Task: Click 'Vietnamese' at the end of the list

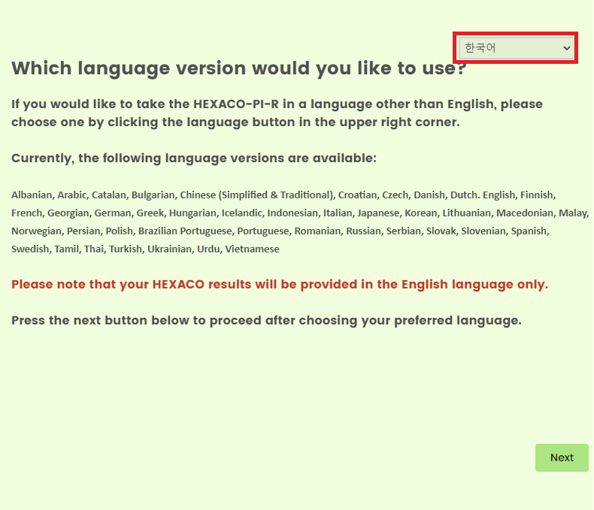Action: [x=253, y=249]
